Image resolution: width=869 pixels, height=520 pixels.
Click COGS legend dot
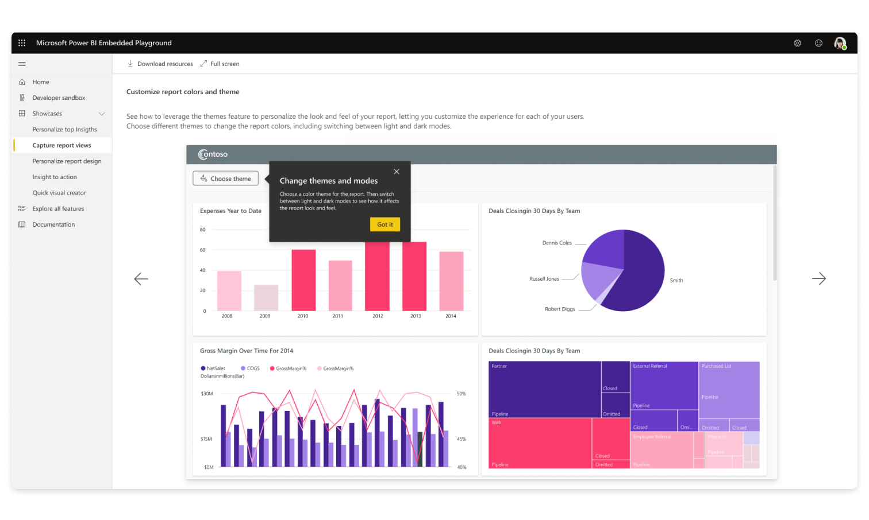tap(243, 368)
